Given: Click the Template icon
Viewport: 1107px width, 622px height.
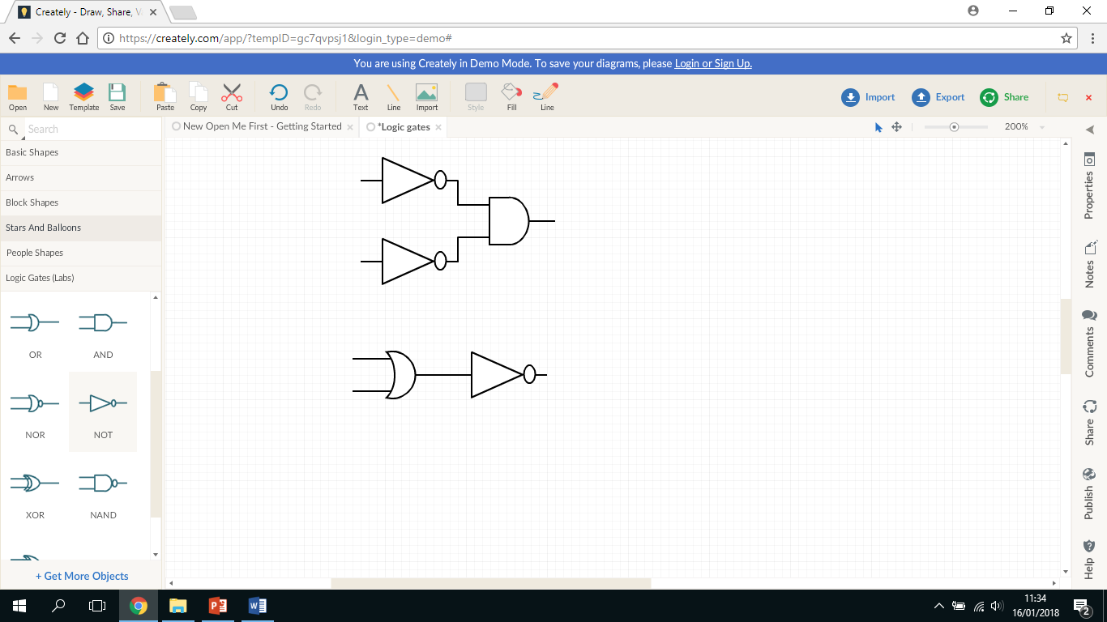Looking at the screenshot, I should (x=83, y=95).
